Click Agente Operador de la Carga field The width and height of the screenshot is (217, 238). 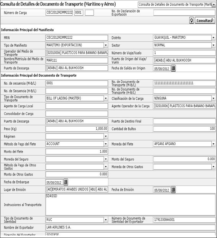click(184, 106)
